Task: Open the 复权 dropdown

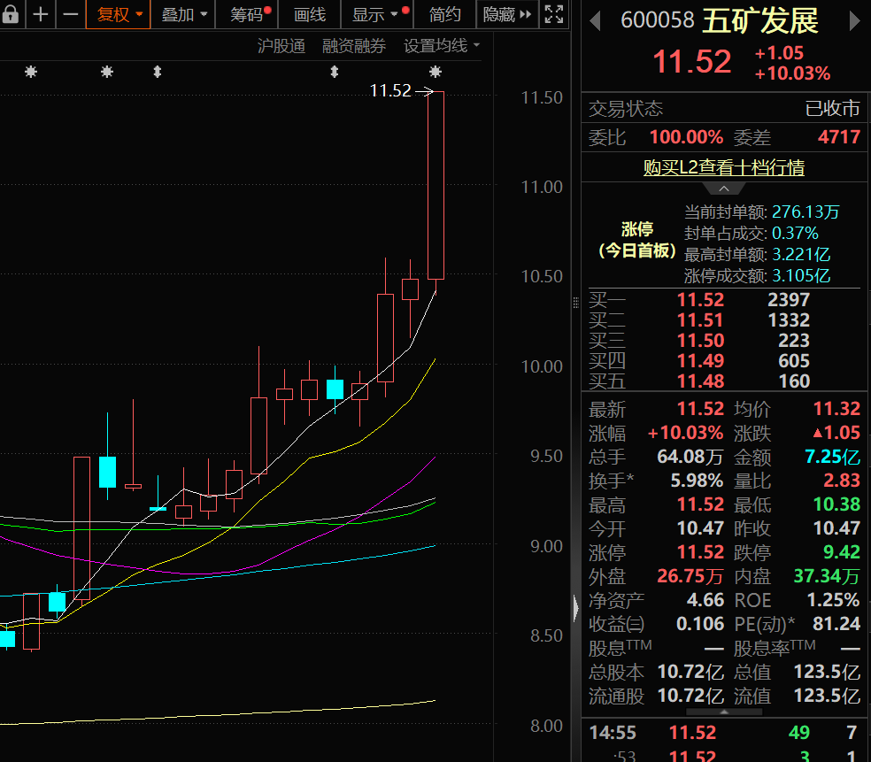Action: [x=119, y=14]
